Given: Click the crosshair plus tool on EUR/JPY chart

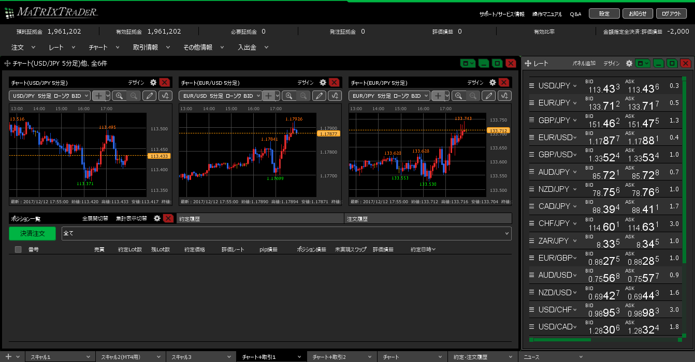Looking at the screenshot, I should [438, 96].
